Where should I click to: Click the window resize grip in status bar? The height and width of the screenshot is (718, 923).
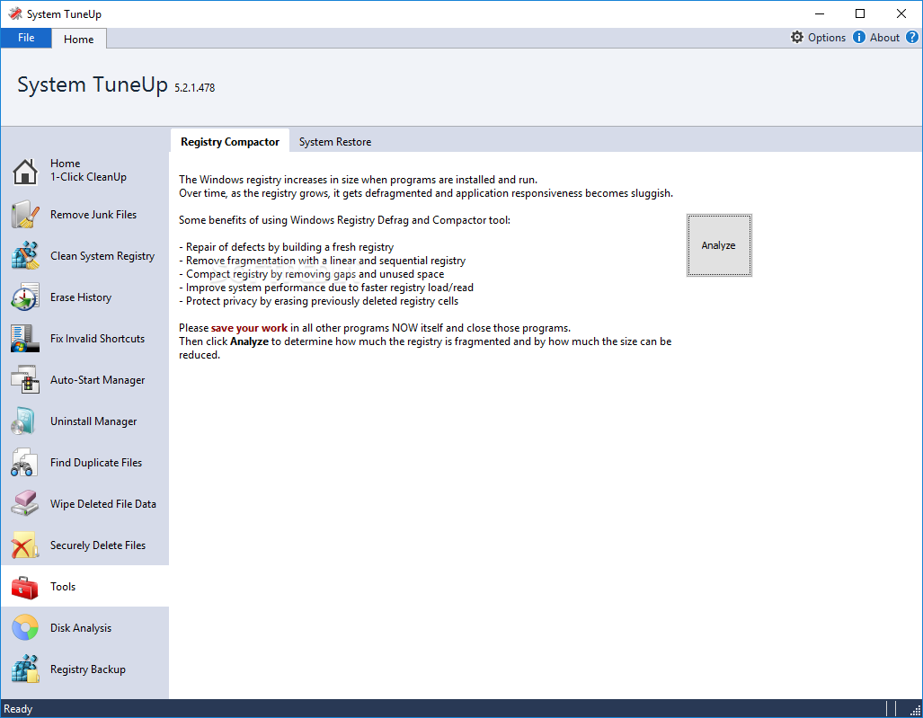coord(915,710)
